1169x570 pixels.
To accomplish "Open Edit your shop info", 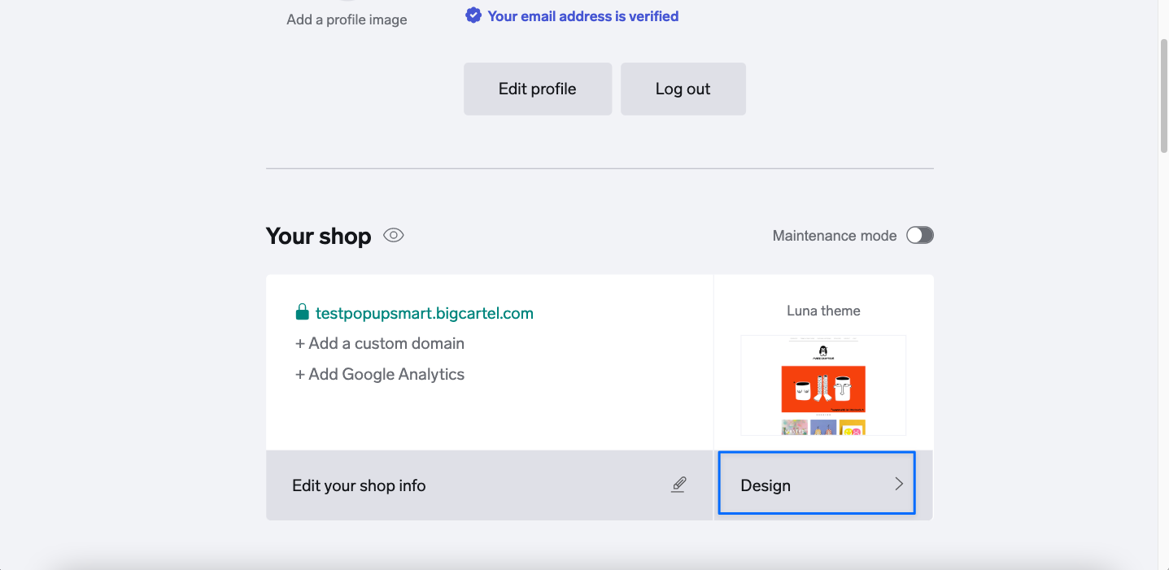I will (x=359, y=485).
